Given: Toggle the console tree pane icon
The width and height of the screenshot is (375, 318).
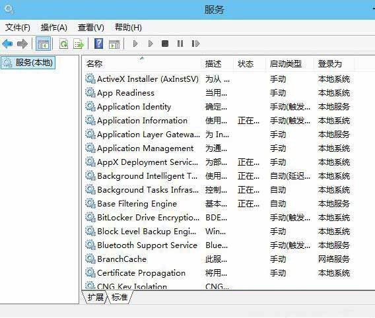Looking at the screenshot, I should click(44, 44).
